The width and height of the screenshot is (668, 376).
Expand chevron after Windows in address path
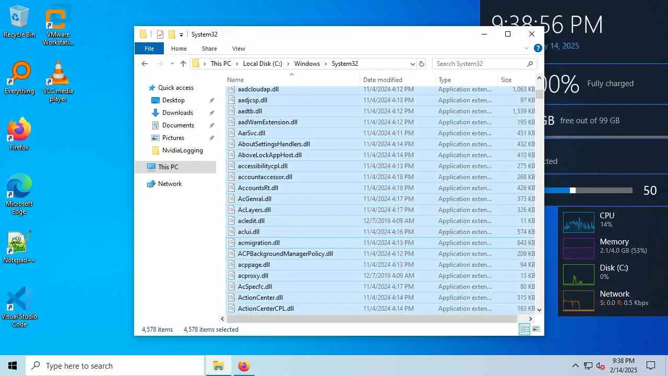pyautogui.click(x=326, y=64)
